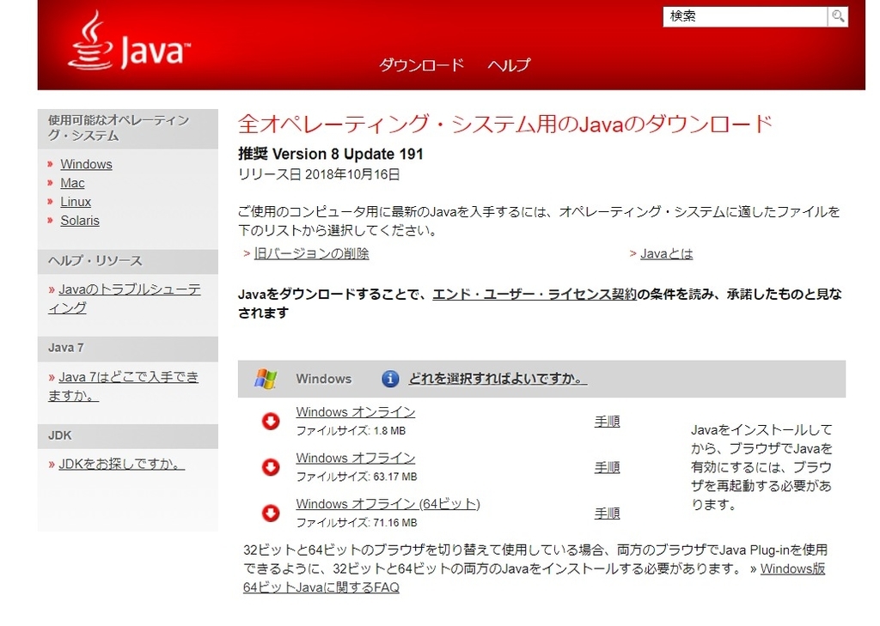Viewport: 880px width, 626px height.
Task: Click the Java 7 sidebar header
Action: tap(127, 349)
